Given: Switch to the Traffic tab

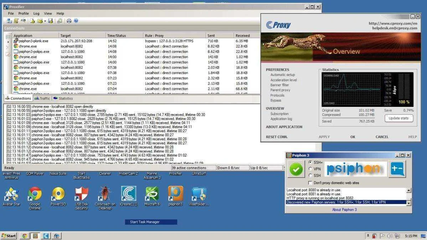Looking at the screenshot, I should pos(42,99).
